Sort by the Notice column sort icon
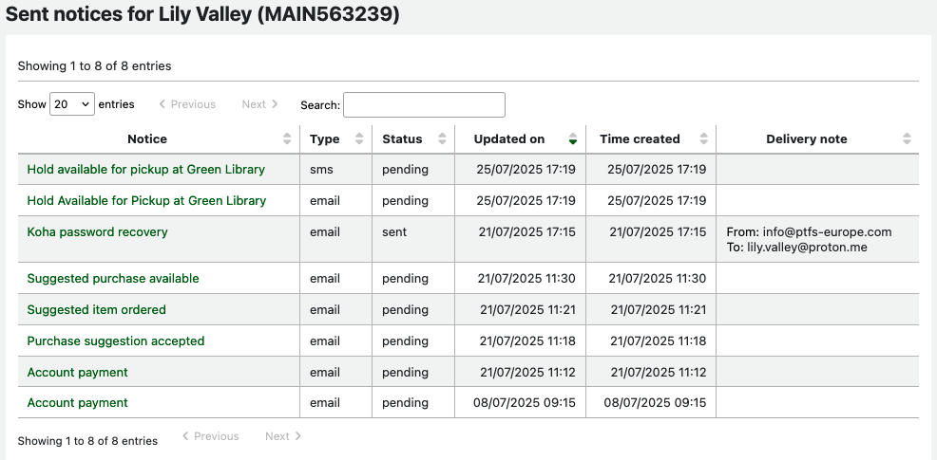The image size is (937, 460). pyautogui.click(x=287, y=138)
